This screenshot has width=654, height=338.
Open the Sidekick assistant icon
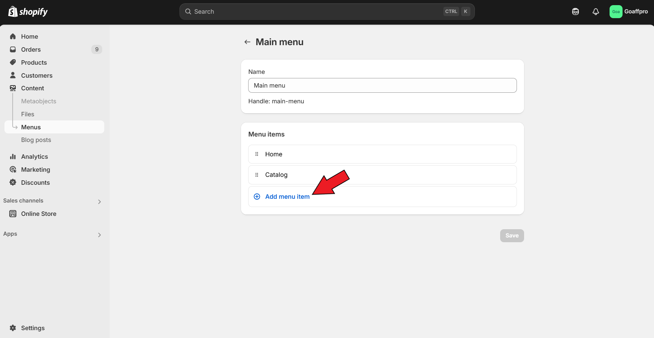click(575, 12)
